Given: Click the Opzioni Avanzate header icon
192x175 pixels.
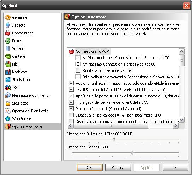Looking at the screenshot, I should 67,17.
